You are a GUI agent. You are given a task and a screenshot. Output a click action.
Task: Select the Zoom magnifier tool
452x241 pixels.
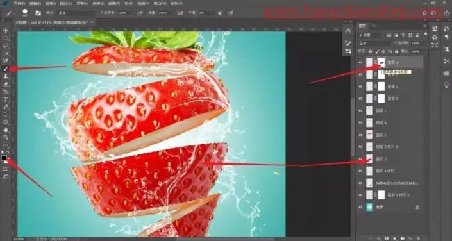[x=6, y=137]
